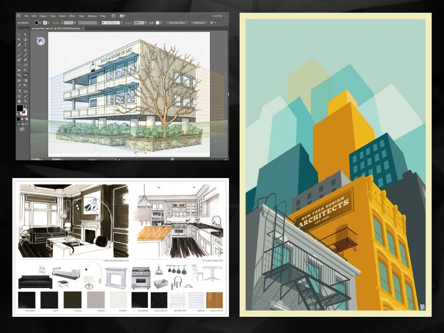
Task: Select the Blend tool
Action: (25, 86)
